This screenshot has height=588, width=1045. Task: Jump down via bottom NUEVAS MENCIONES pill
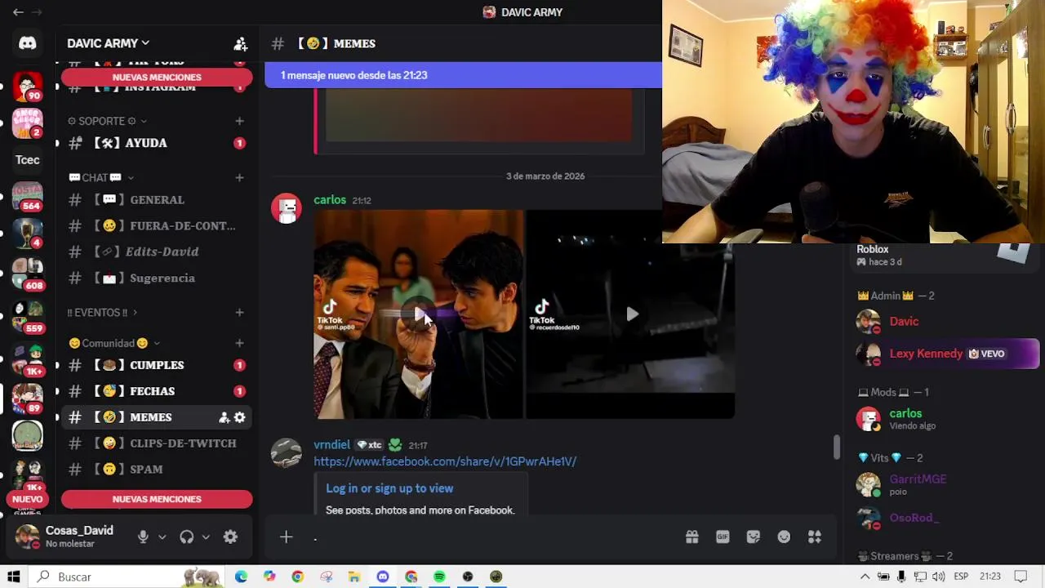coord(157,499)
